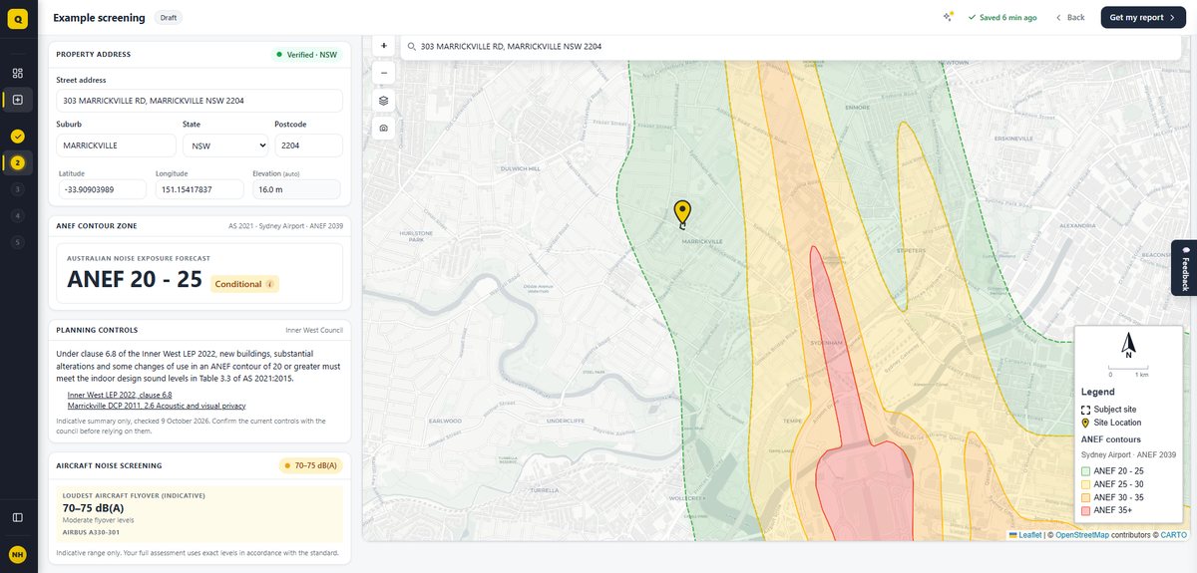The image size is (1197, 573).
Task: Click the Site Location legend pin
Action: click(x=1086, y=423)
